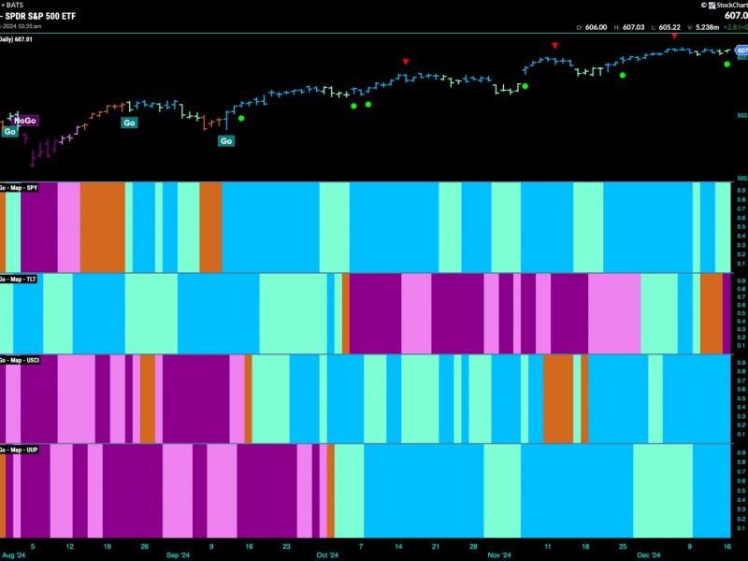Viewport: 748px width, 561px height.
Task: Click the StockCharts logo
Action: [726, 6]
